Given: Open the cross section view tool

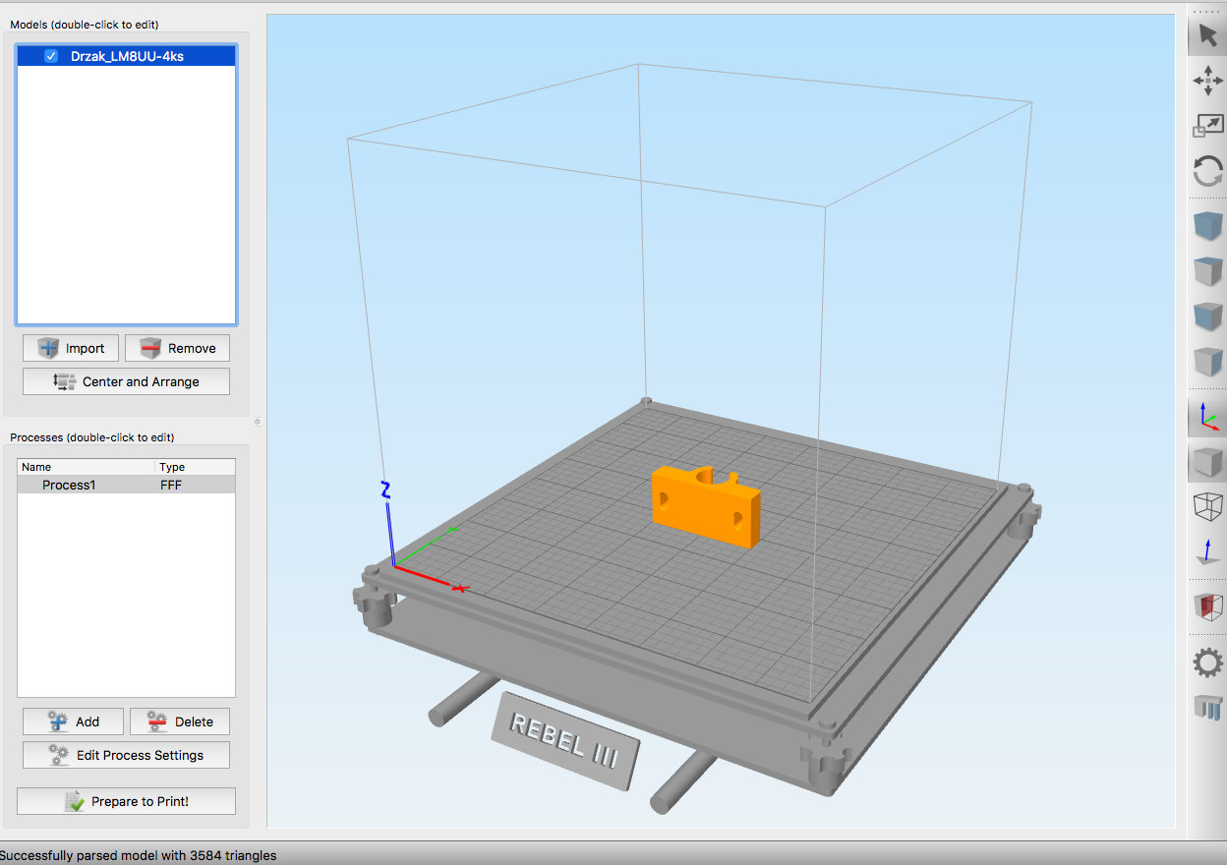Looking at the screenshot, I should pyautogui.click(x=1207, y=606).
